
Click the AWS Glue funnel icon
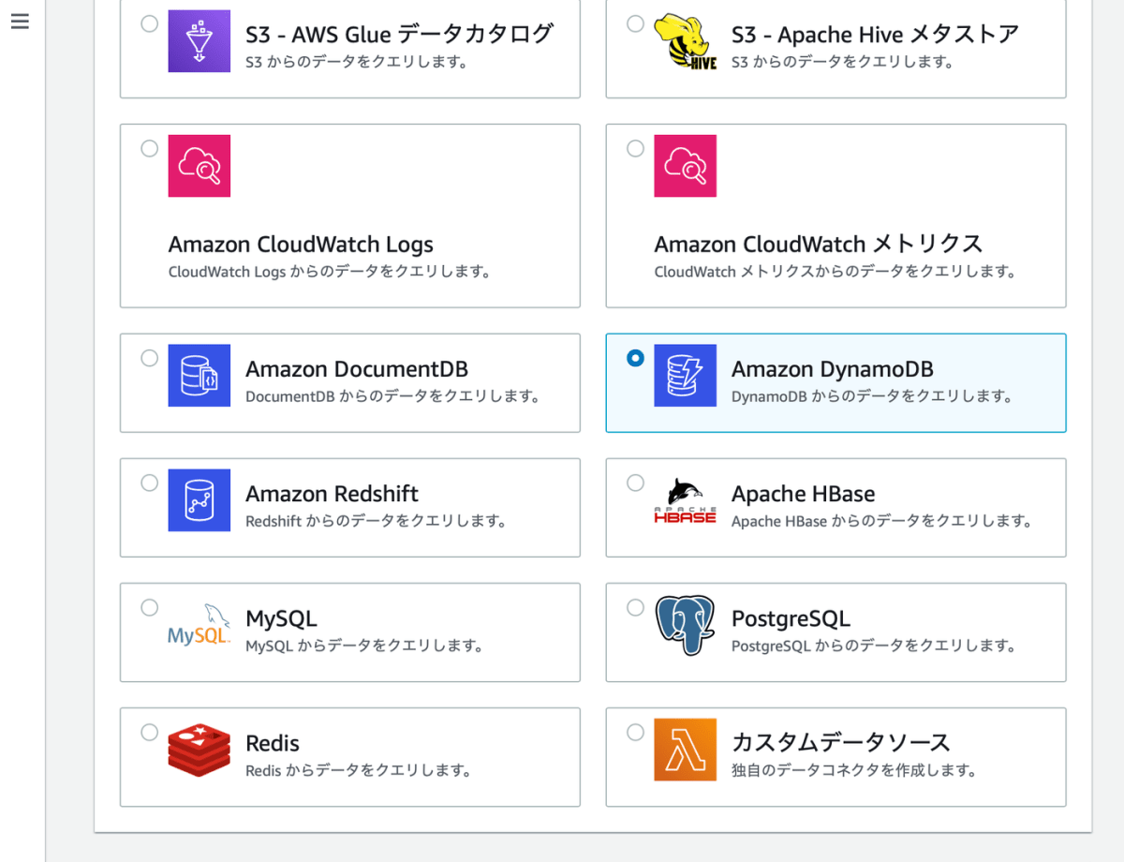pyautogui.click(x=200, y=41)
